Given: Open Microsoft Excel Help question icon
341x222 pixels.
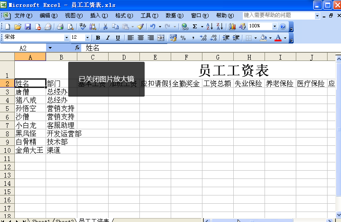Looking at the screenshot, I should 283,27.
